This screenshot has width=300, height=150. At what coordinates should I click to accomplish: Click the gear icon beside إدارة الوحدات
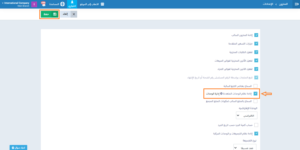pyautogui.click(x=221, y=93)
